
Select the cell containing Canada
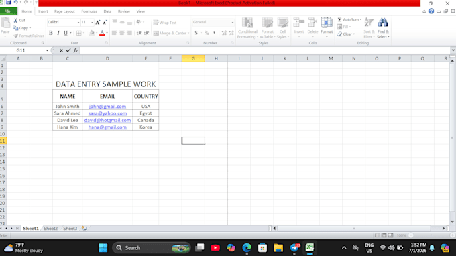146,120
